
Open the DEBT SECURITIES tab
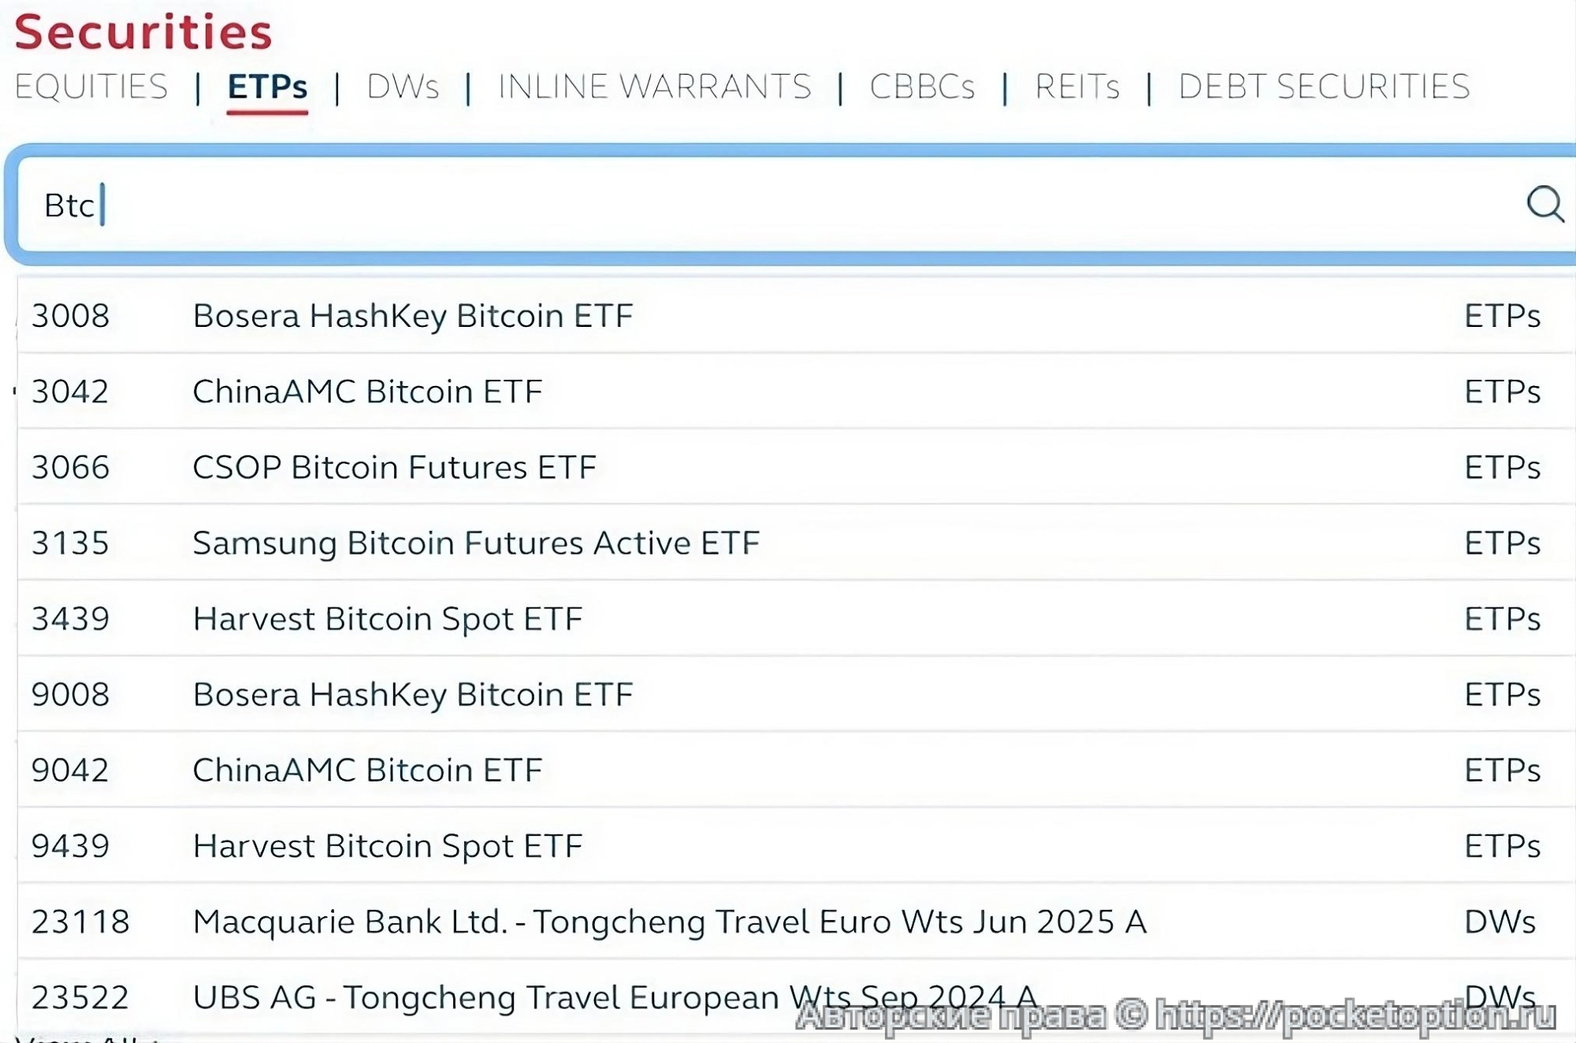pyautogui.click(x=1324, y=87)
